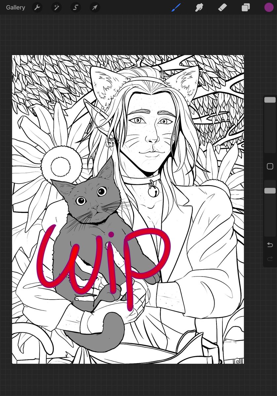Select the Eraser tool
This screenshot has width=277, height=396.
(222, 7)
